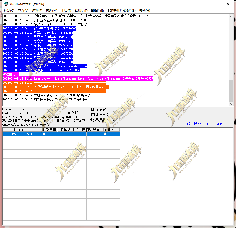Screen dimensions: 236x228
Task: Click the log line with QQ group 249126912
Action: (38, 41)
